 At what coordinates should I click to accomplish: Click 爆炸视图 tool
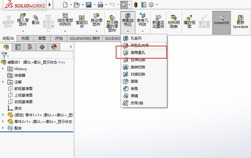[x=189, y=22]
